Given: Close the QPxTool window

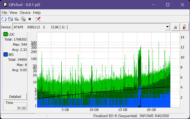Looking at the screenshot, I should (182, 5).
